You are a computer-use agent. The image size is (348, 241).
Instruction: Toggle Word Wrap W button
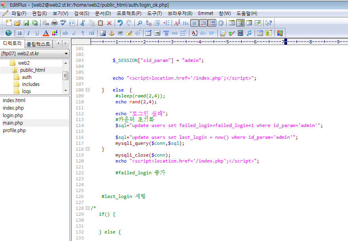pyautogui.click(x=195, y=23)
